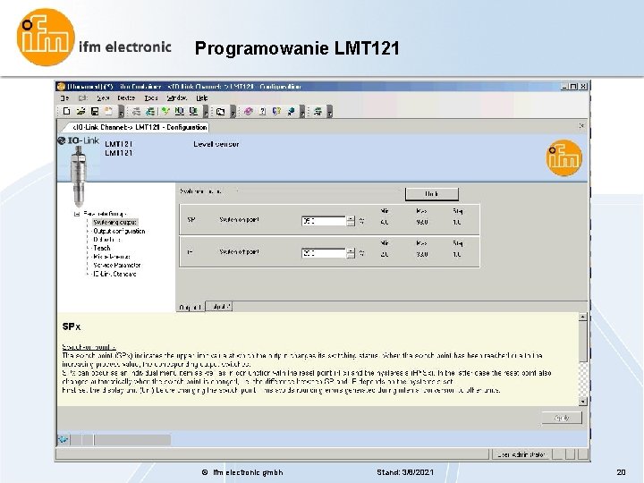Click the IO-Link logo icon

click(x=79, y=141)
